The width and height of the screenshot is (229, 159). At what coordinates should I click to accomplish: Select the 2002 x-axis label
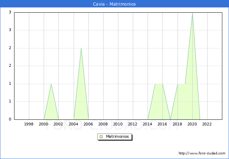58,124
